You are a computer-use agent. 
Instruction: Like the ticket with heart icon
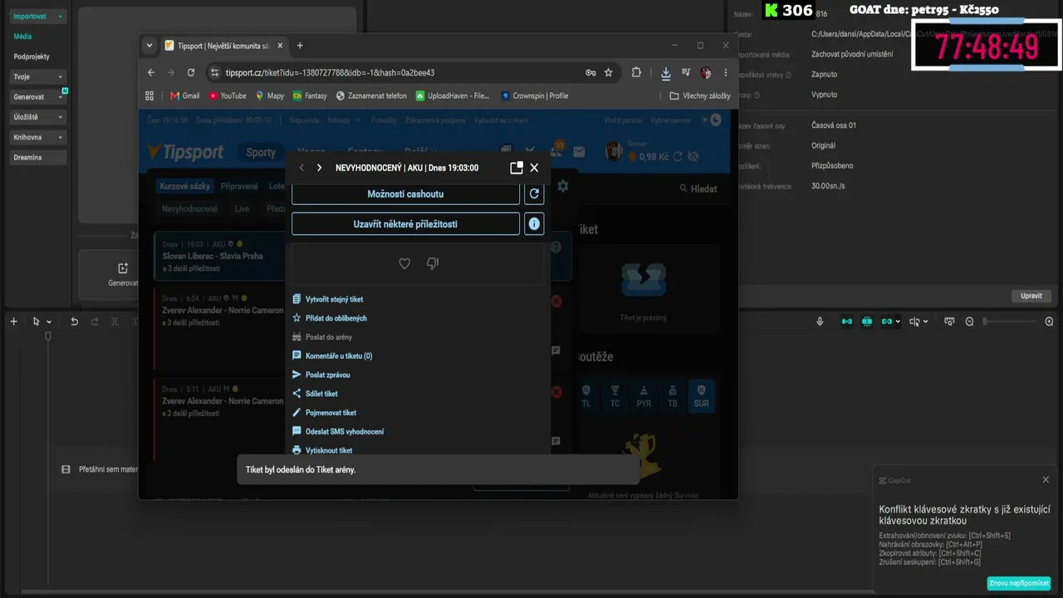click(404, 263)
